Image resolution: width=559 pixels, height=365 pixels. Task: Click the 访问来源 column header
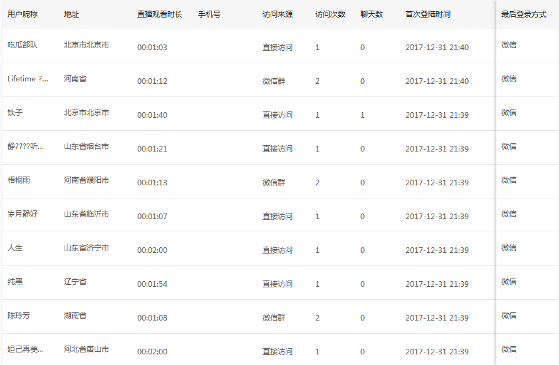(x=278, y=14)
